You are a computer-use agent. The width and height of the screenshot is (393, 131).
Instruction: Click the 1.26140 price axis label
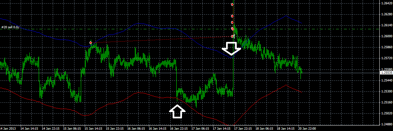[386, 25]
